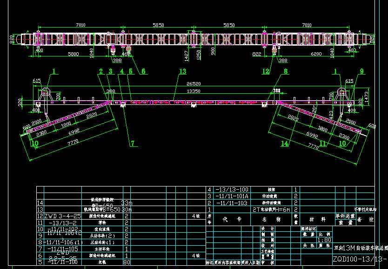This screenshot has width=388, height=269.
Task: Pick the -11/11-105 code cell
Action: click(63, 248)
